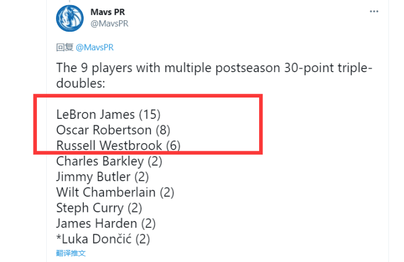Select the Oscar Robertson name
The height and width of the screenshot is (262, 404).
104,130
